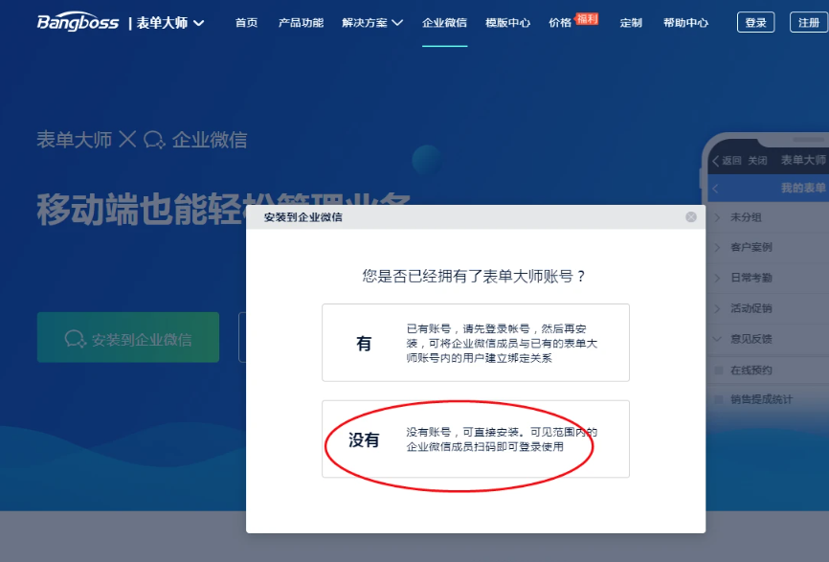This screenshot has width=829, height=562.
Task: Click the square icon beside 销售提成统计
Action: [718, 399]
